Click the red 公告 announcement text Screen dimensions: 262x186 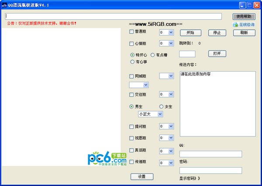41,23
